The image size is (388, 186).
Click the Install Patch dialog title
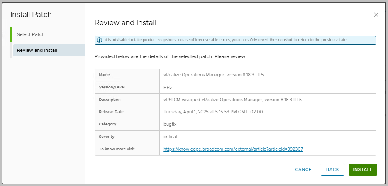(x=31, y=15)
